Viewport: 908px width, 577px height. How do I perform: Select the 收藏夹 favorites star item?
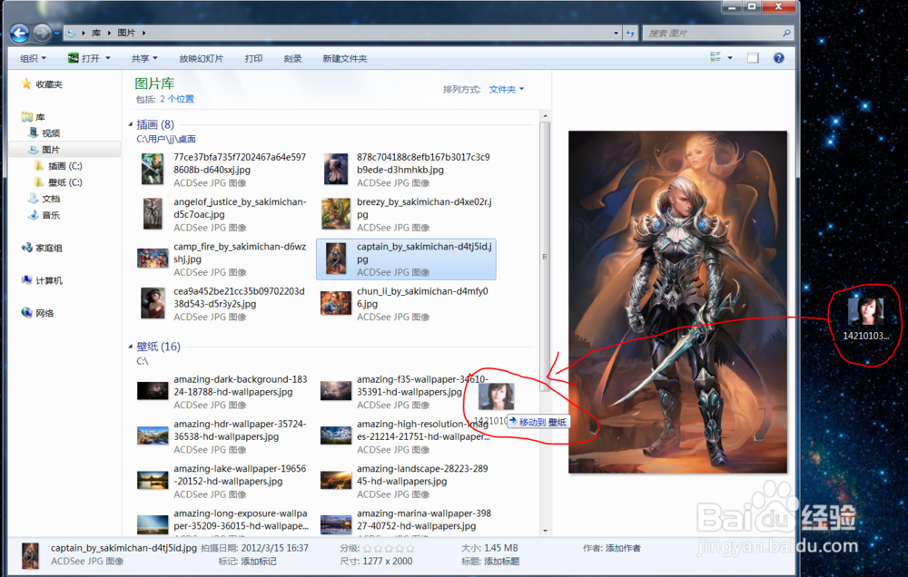click(42, 83)
